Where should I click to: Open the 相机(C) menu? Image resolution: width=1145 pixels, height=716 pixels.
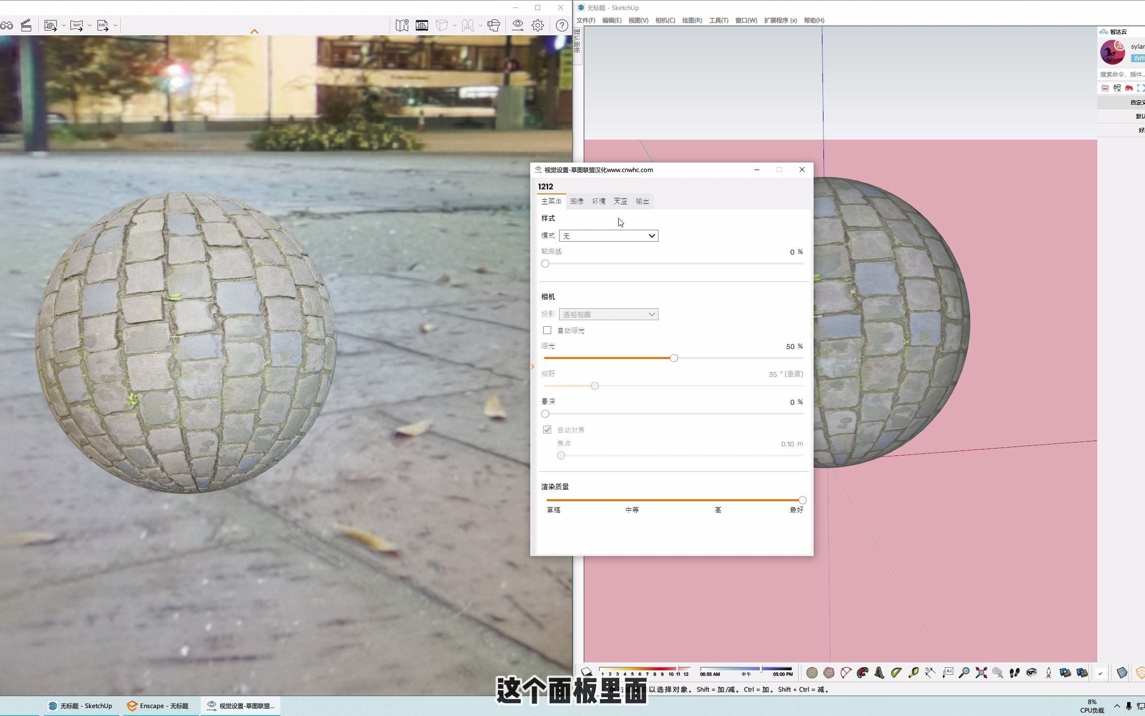tap(665, 20)
